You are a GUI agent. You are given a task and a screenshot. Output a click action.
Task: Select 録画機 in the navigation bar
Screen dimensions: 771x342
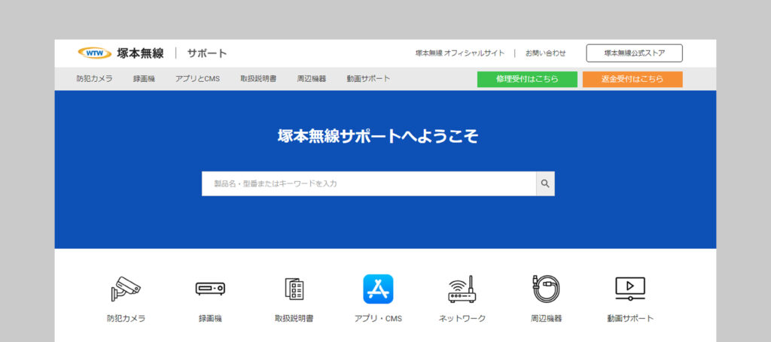tap(144, 78)
